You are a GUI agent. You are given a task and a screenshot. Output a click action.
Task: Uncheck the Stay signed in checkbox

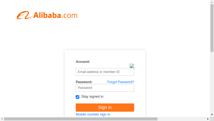tap(78, 97)
